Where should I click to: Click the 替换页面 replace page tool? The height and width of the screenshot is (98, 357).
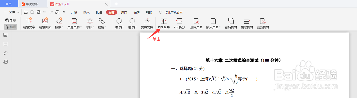coord(231,24)
